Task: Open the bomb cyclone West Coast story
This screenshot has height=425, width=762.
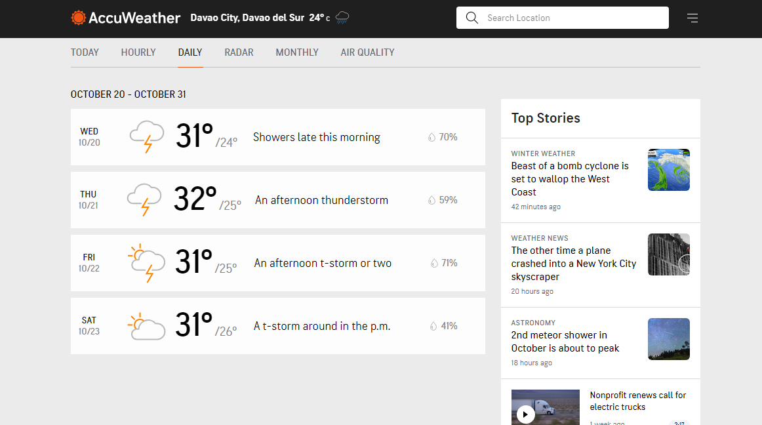Action: coord(569,179)
